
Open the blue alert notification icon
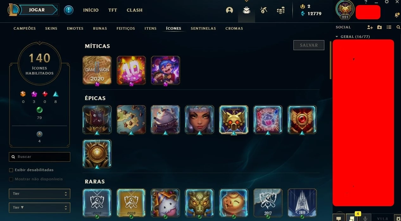click(68, 10)
